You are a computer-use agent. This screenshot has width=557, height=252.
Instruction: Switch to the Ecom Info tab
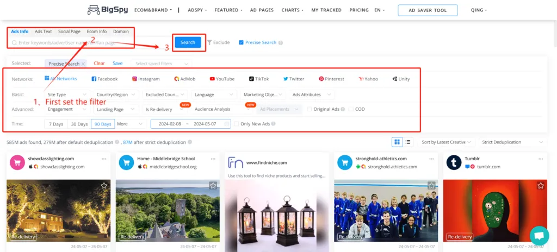coord(97,31)
